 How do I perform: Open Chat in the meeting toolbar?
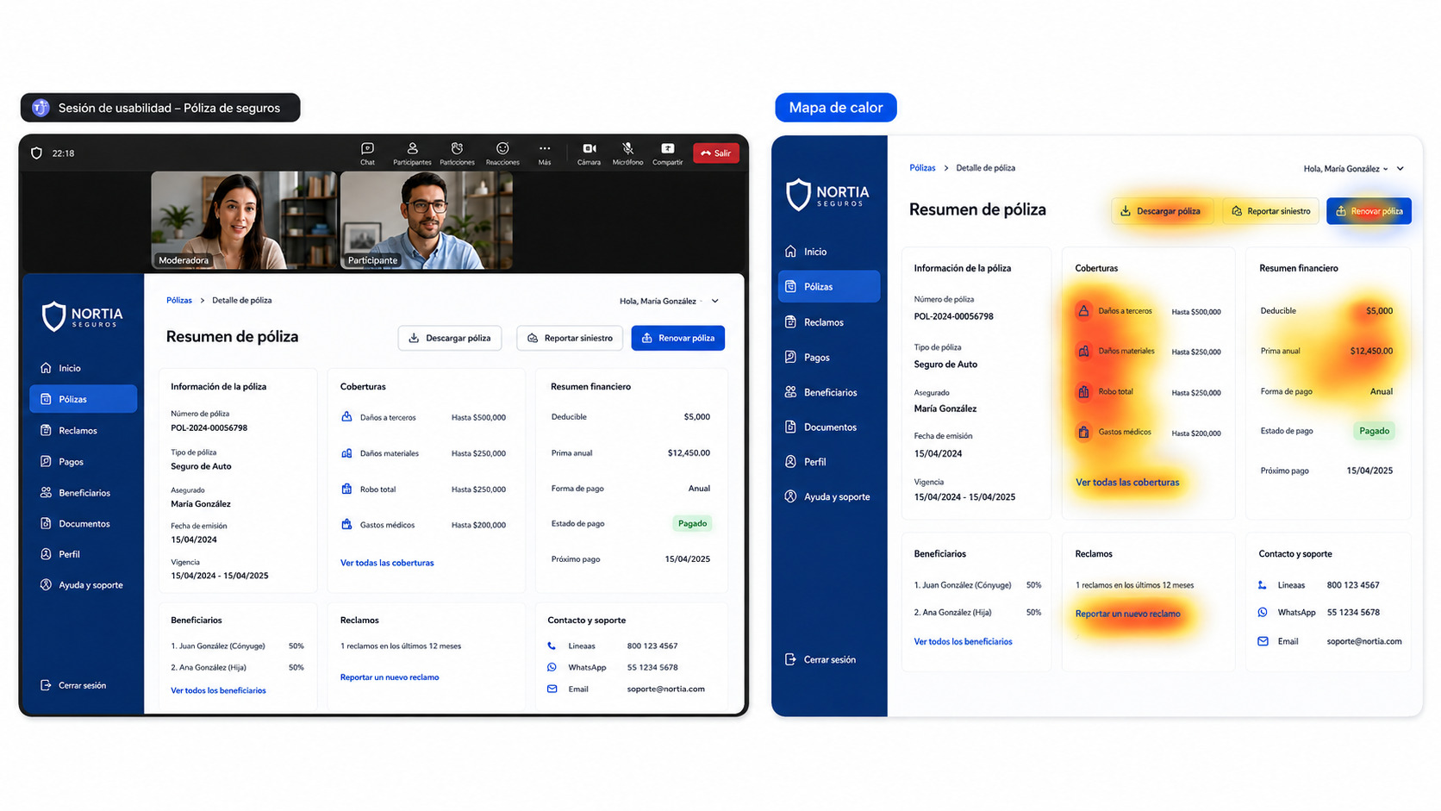click(367, 153)
